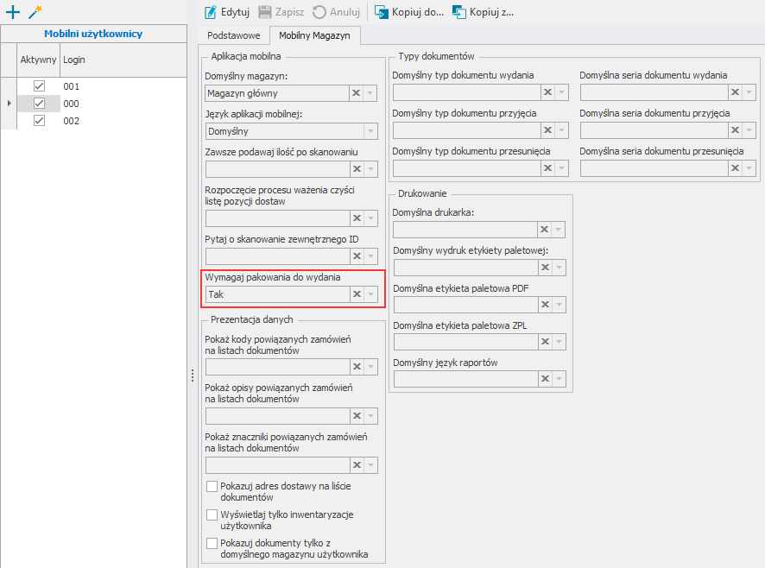Clear the Domyślny magazyn field with X

click(356, 92)
